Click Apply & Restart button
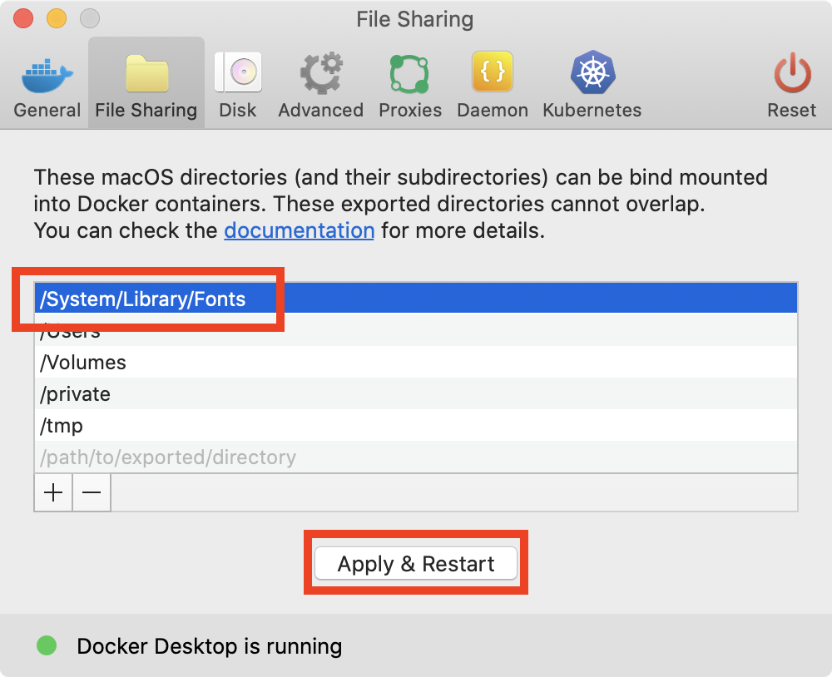 pyautogui.click(x=416, y=563)
